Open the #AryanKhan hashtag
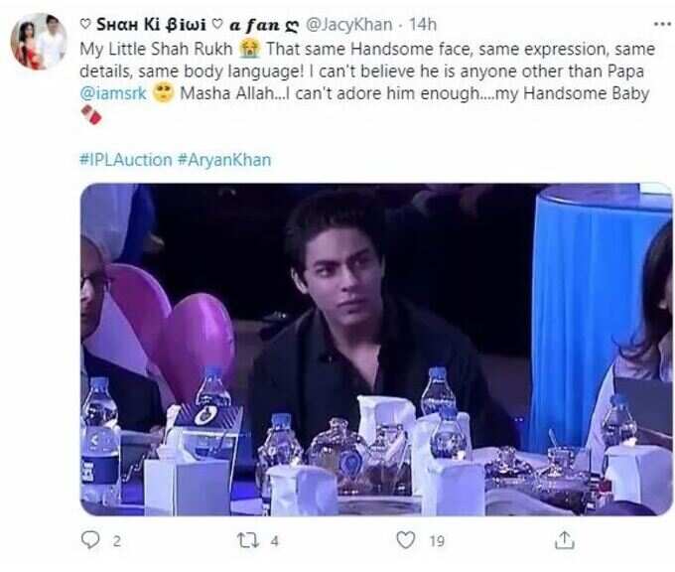 tap(224, 160)
